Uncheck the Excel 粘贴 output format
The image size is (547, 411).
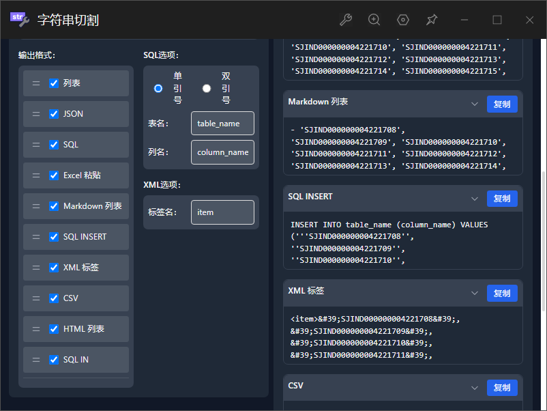pyautogui.click(x=54, y=175)
